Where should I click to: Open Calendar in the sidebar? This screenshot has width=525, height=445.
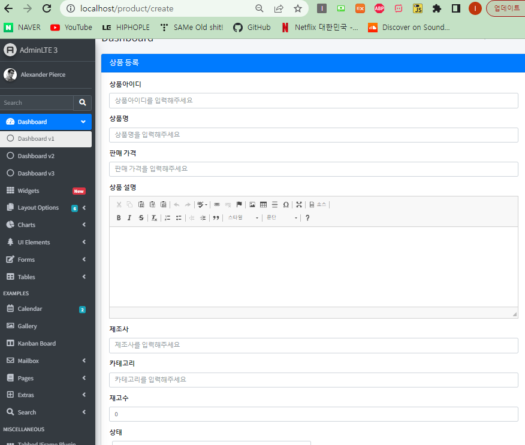(x=46, y=309)
